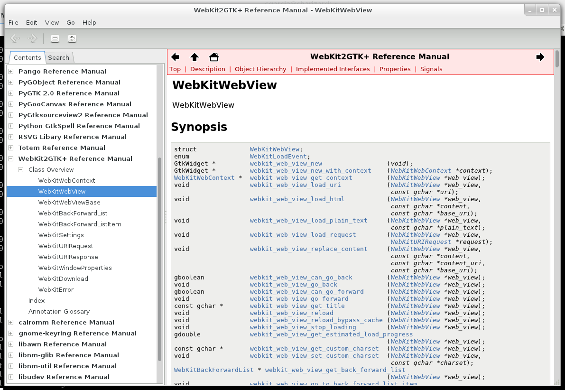Viewport: 565px width, 390px height.
Task: Expand libnm-glib Reference Manual node
Action: (x=11, y=355)
